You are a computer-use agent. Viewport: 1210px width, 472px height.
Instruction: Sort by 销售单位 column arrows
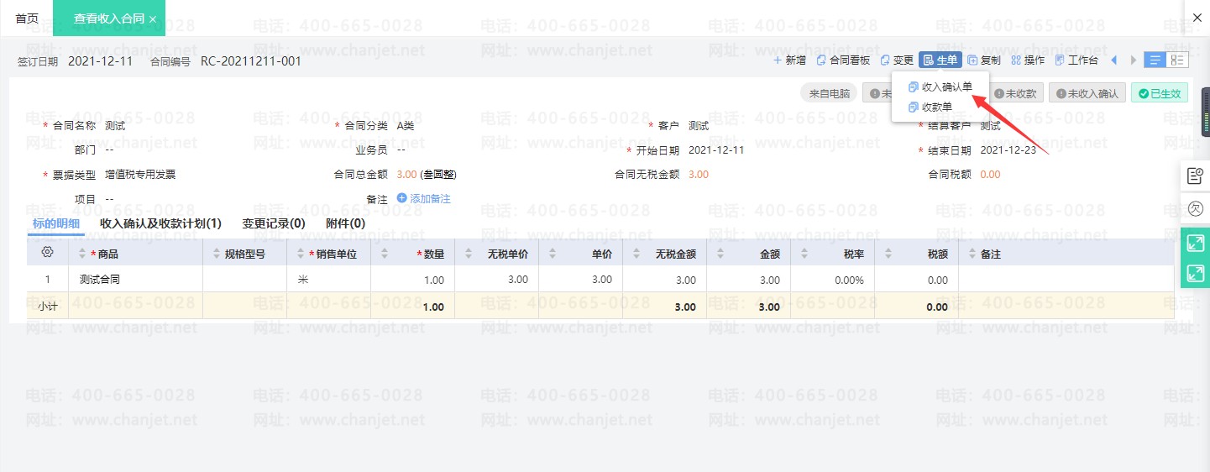point(301,253)
